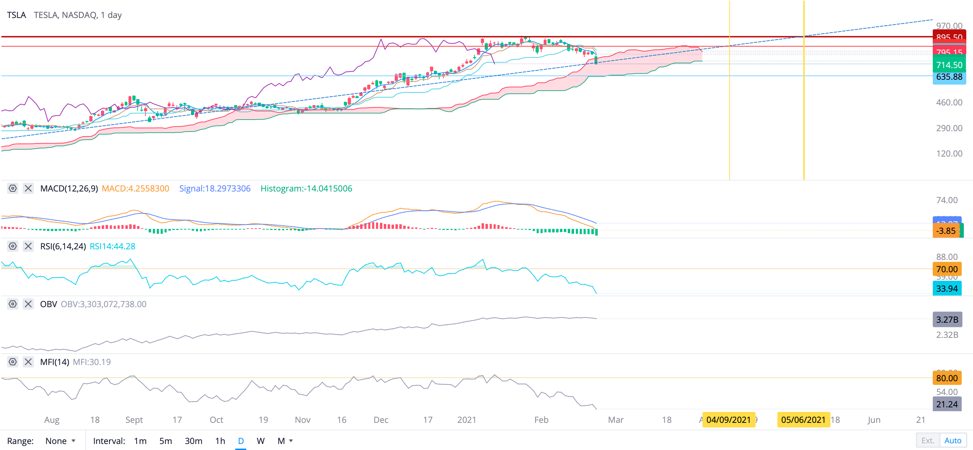Screen dimensions: 973x450
Task: Click the Feb label on time axis
Action: click(x=541, y=420)
